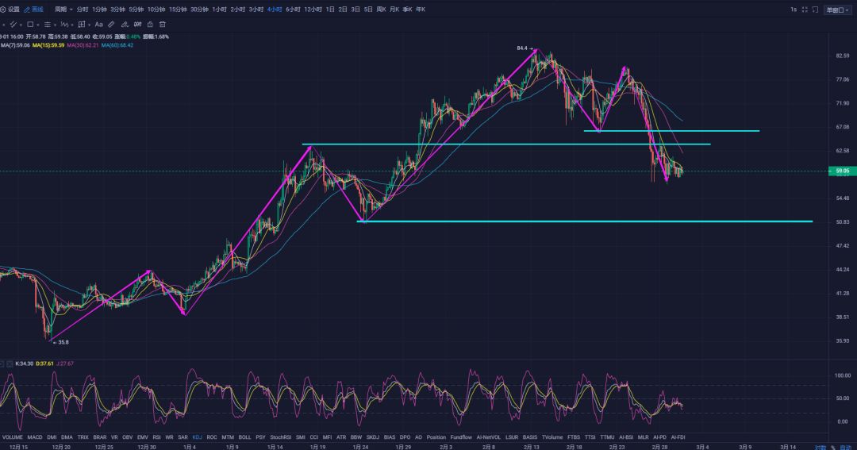Switch indicator to RSI
The height and width of the screenshot is (450, 857).
[157, 437]
